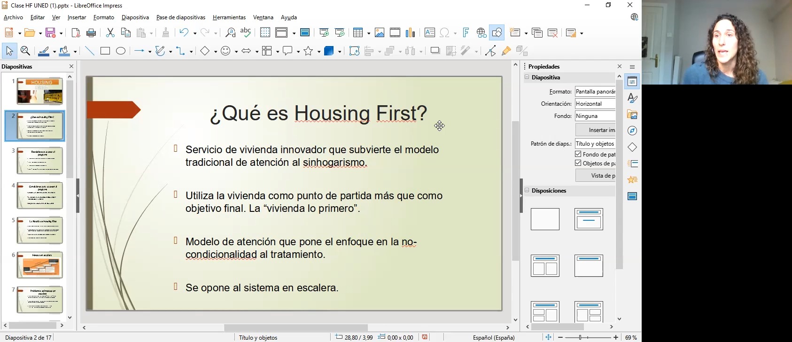Click the Save document icon
Viewport: 792px width, 342px height.
click(51, 33)
